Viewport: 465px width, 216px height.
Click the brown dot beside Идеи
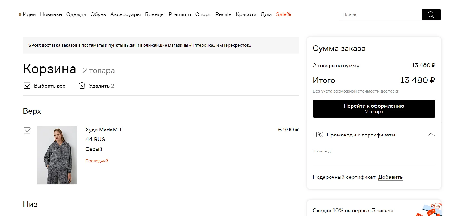click(x=20, y=14)
